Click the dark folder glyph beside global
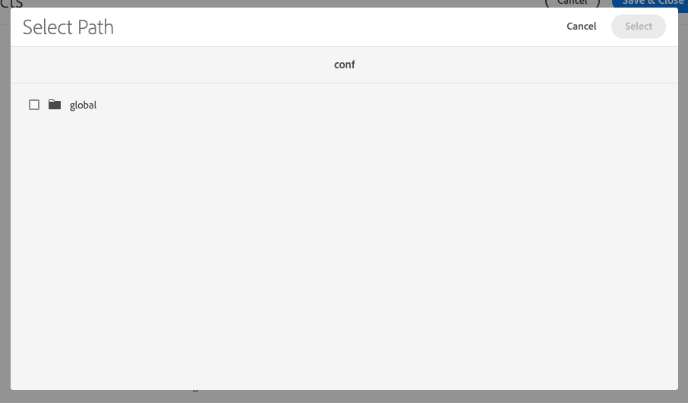Viewport: 688px width, 403px height. 55,105
